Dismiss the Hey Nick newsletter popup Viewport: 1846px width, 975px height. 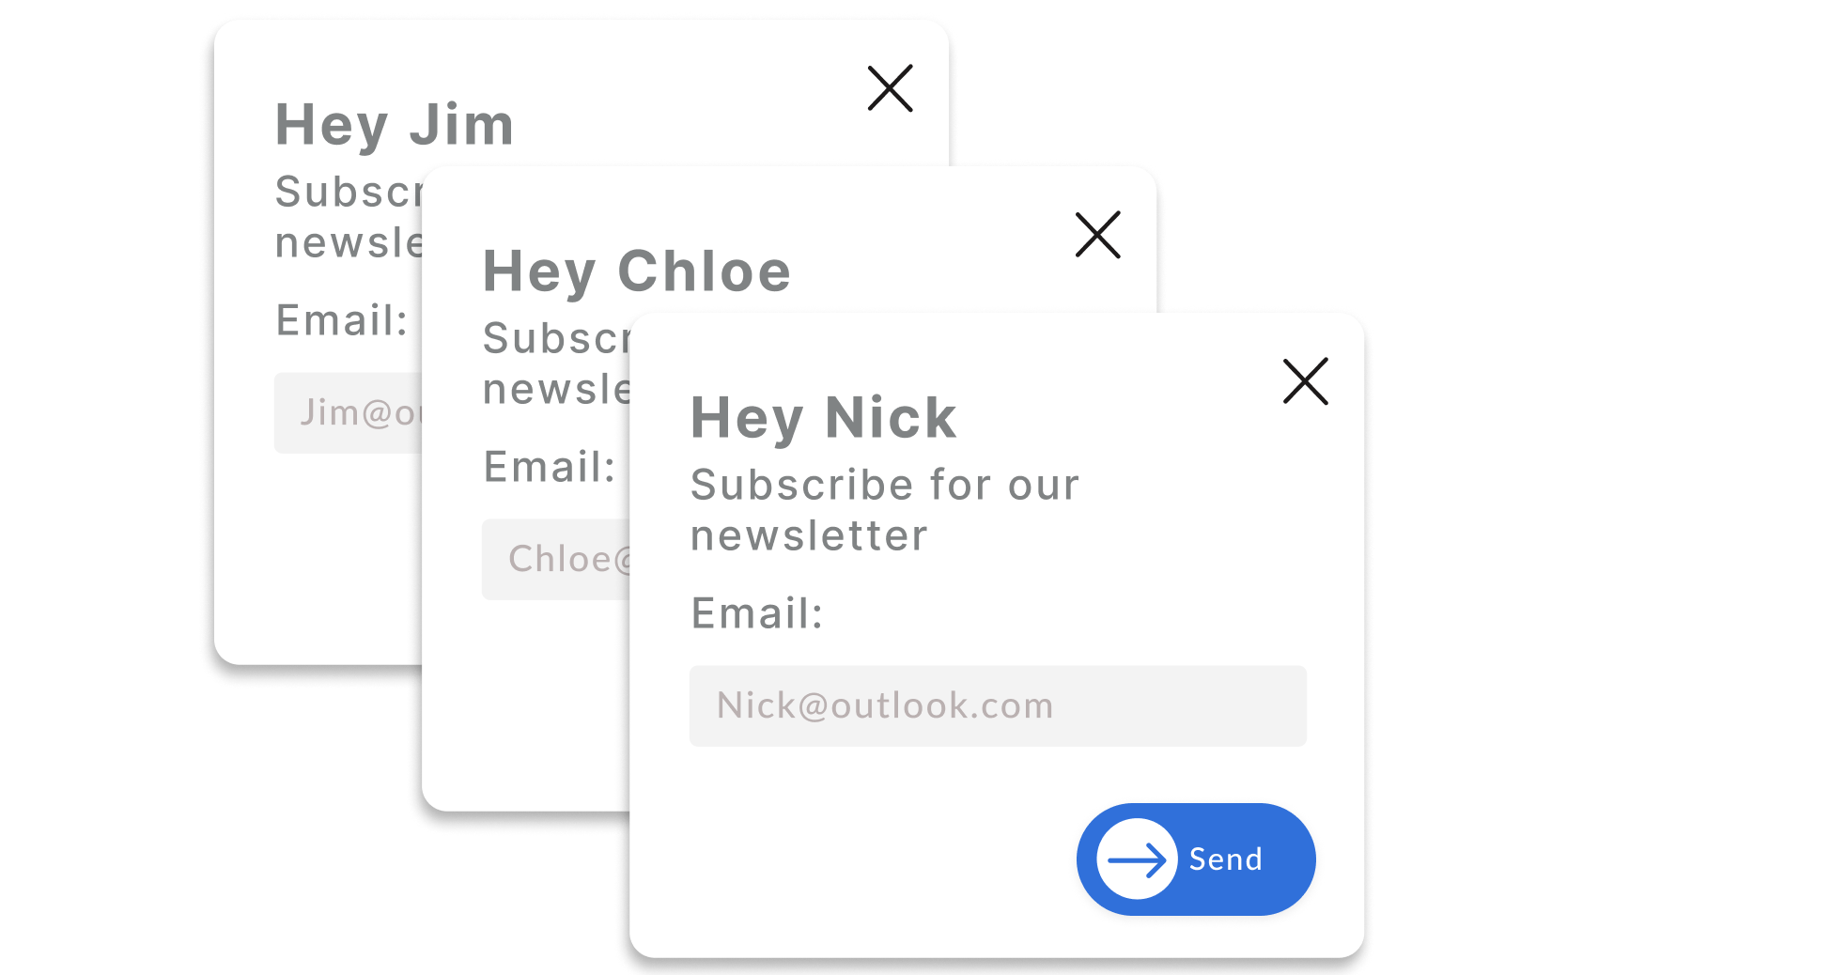(x=1305, y=381)
